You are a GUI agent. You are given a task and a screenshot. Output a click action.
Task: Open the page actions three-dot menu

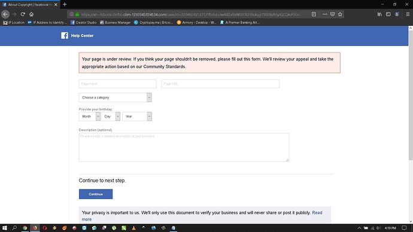tap(325, 14)
